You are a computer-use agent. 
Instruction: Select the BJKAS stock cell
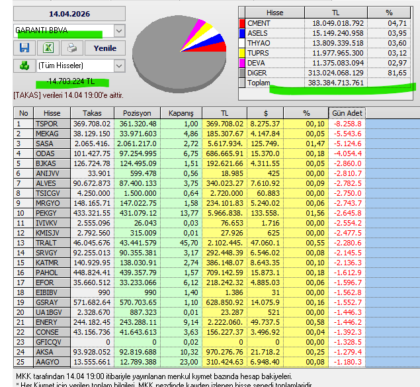(x=52, y=163)
